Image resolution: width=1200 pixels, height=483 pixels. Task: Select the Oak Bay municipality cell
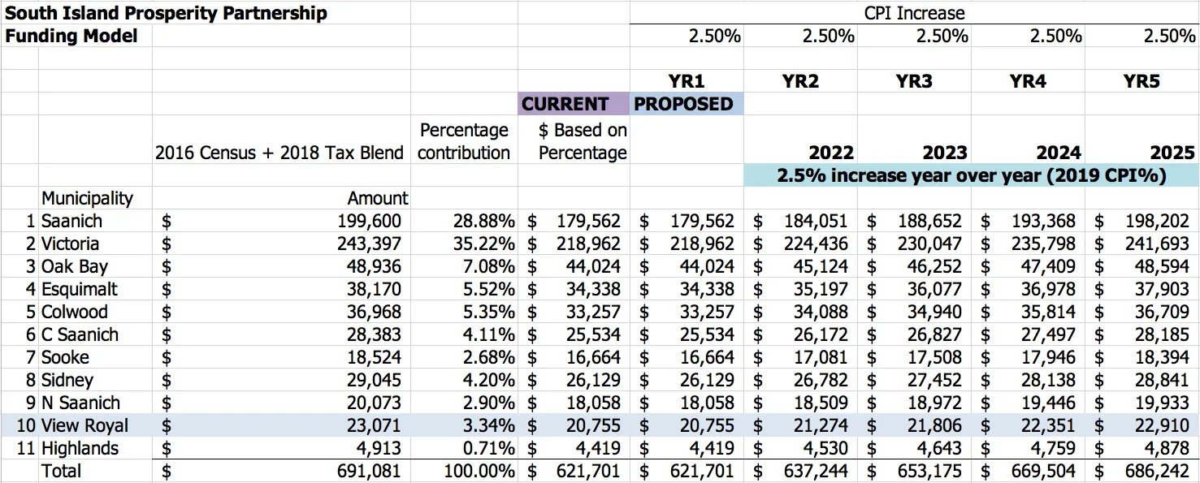click(75, 266)
